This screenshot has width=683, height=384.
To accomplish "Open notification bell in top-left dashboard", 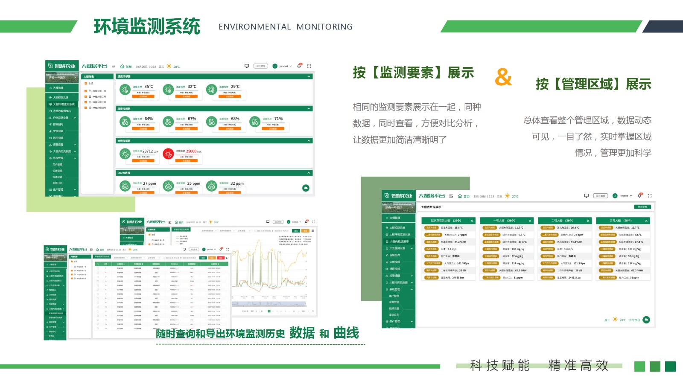I will [x=299, y=66].
